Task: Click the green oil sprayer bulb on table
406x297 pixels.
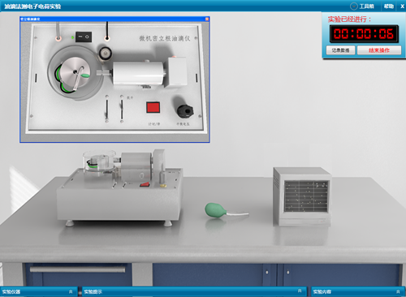Action: pyautogui.click(x=216, y=210)
